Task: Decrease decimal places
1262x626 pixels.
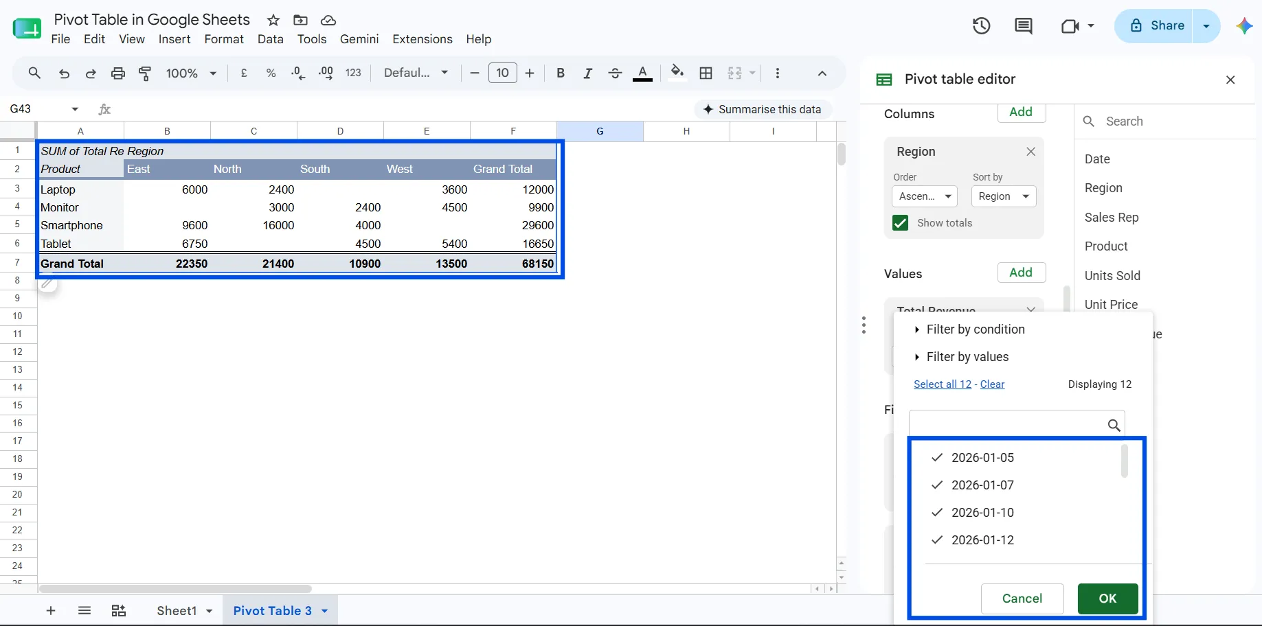Action: click(x=298, y=73)
